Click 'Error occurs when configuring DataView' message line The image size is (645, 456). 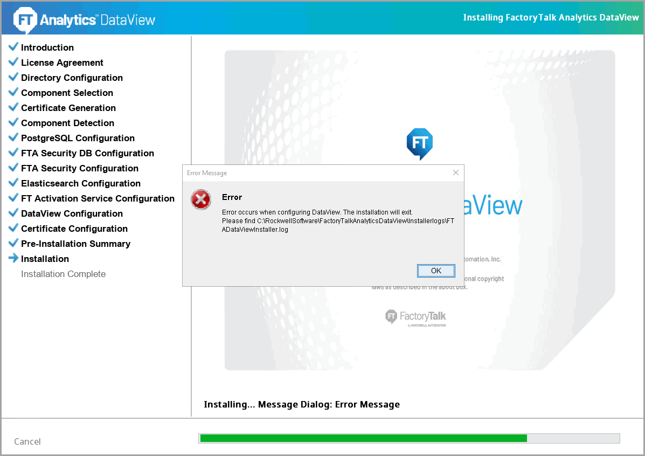(x=317, y=212)
